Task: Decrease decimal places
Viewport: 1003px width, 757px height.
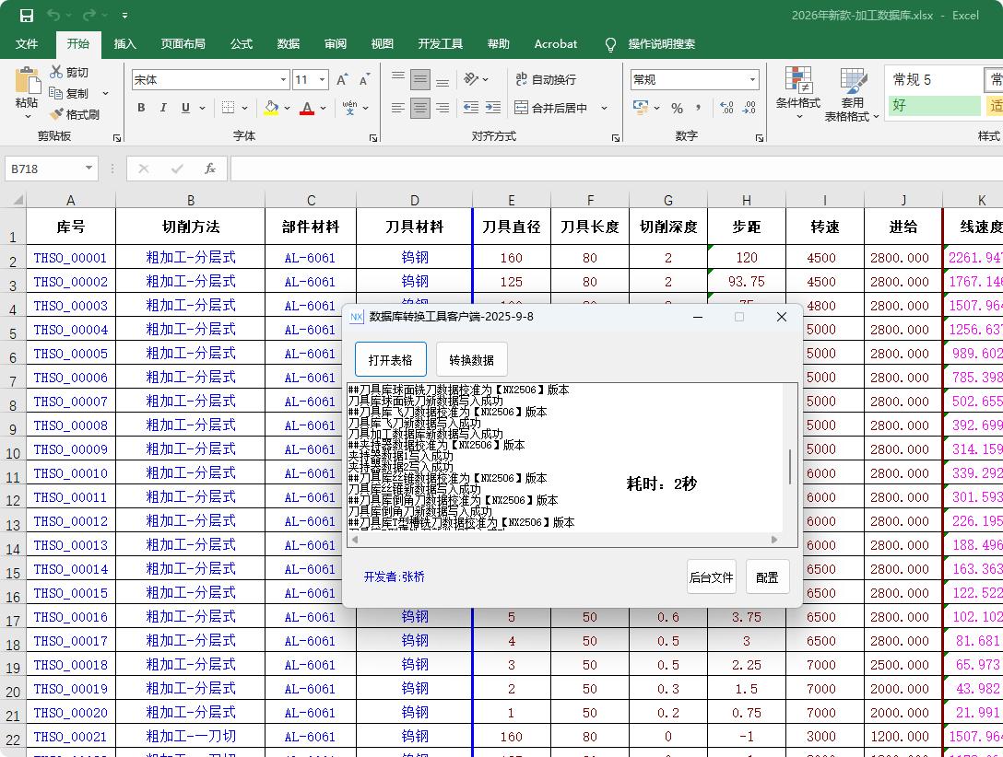Action: click(x=749, y=108)
